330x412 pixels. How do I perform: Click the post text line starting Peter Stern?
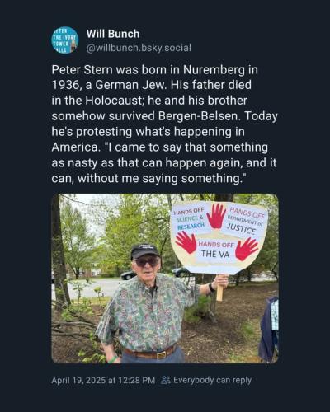click(x=154, y=70)
